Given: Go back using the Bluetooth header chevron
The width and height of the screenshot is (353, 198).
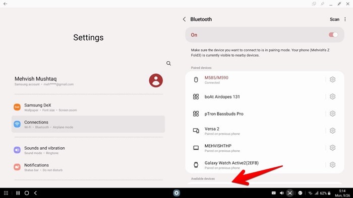Looking at the screenshot, I should pyautogui.click(x=184, y=19).
